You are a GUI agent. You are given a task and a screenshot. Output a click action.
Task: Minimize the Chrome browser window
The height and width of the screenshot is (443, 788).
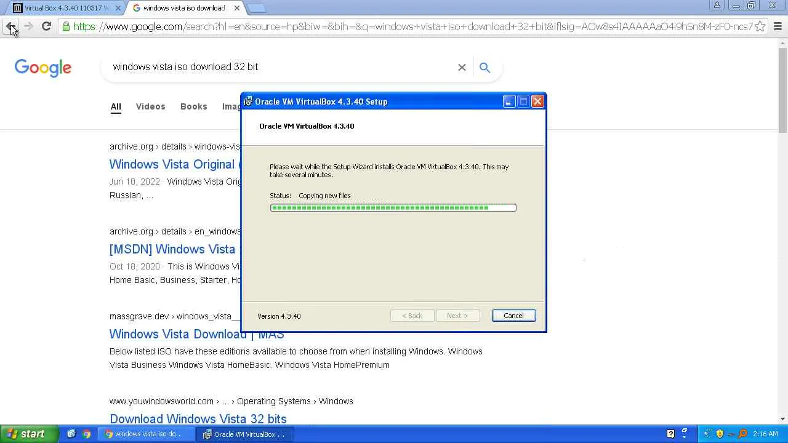point(736,6)
